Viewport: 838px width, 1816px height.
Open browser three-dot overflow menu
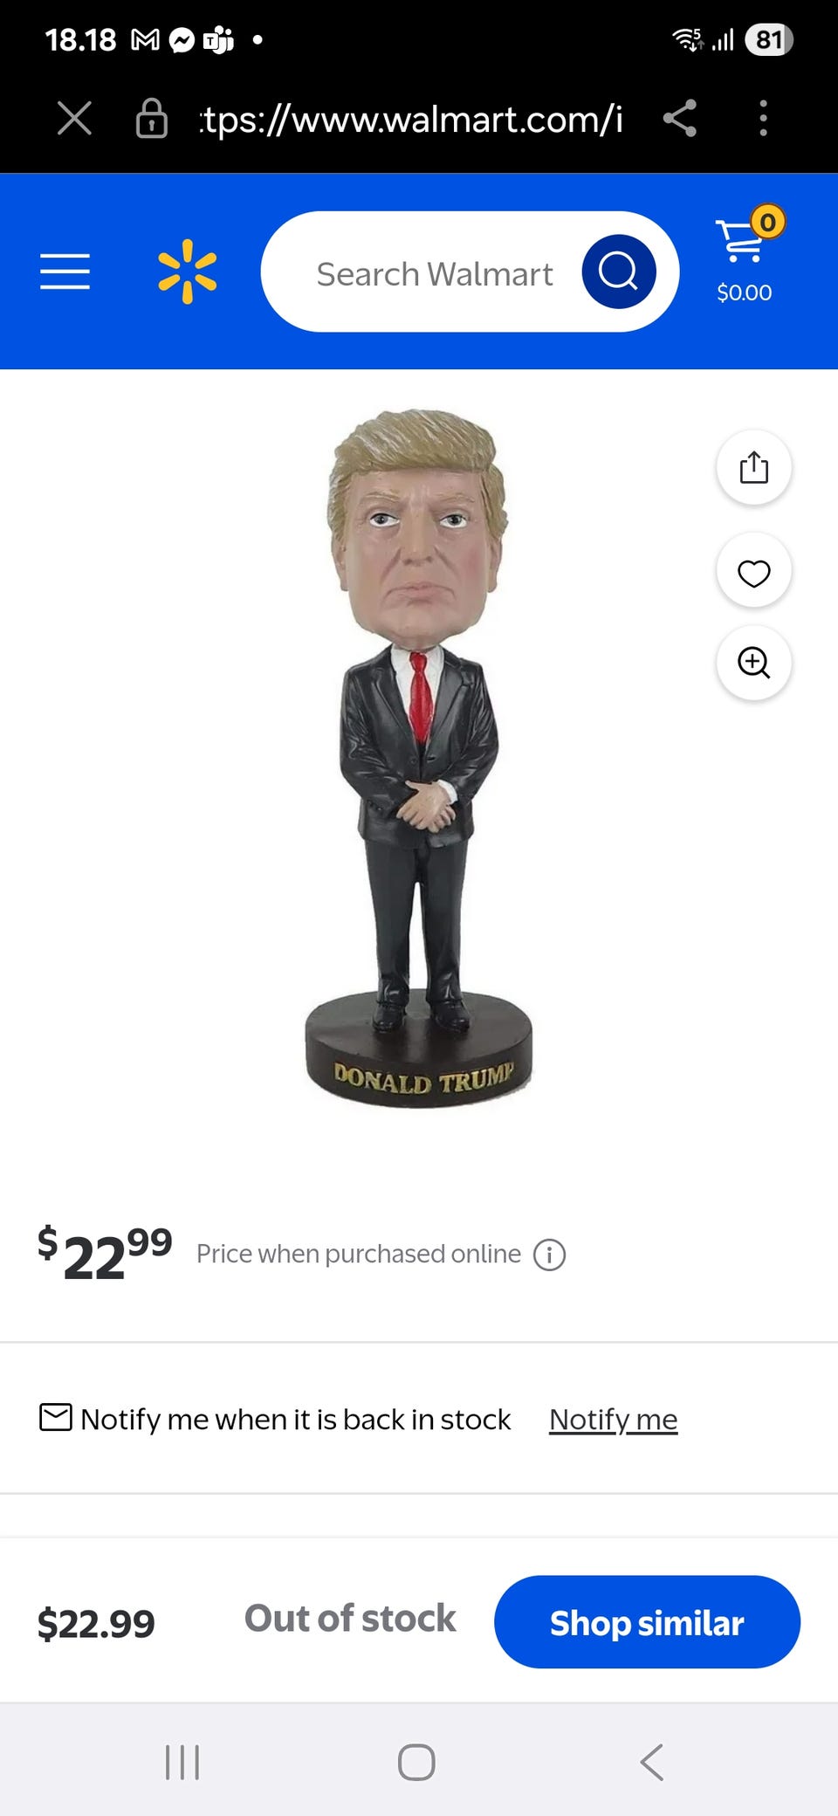point(763,118)
